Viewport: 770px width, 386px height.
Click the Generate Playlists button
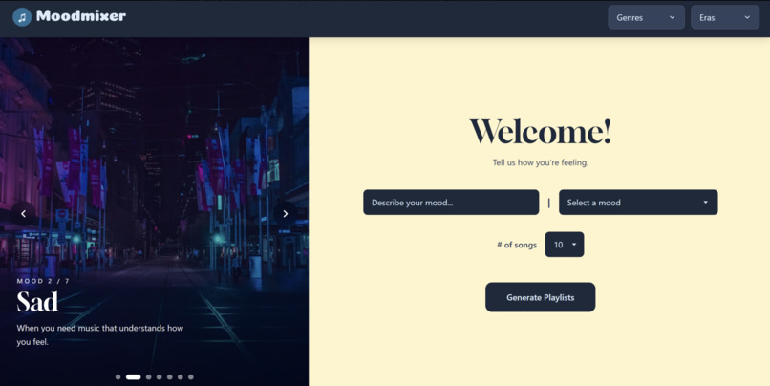pos(540,297)
